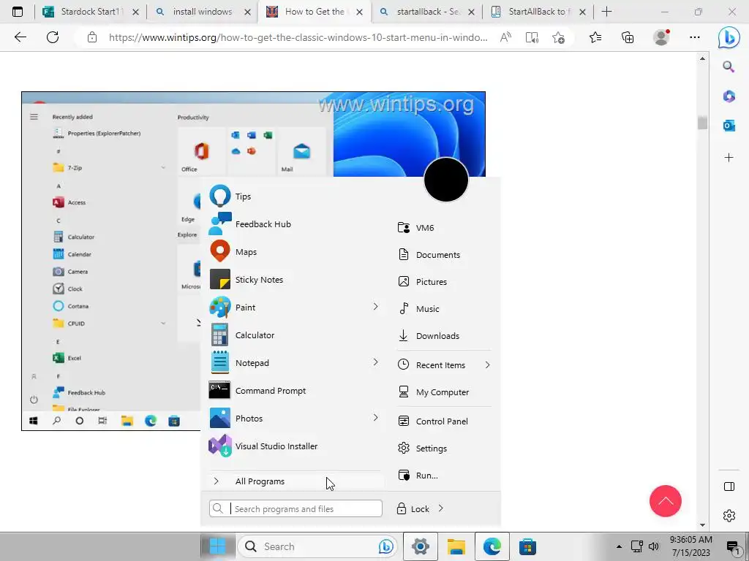The image size is (749, 561).
Task: Click red scroll-to-top button
Action: pyautogui.click(x=665, y=501)
